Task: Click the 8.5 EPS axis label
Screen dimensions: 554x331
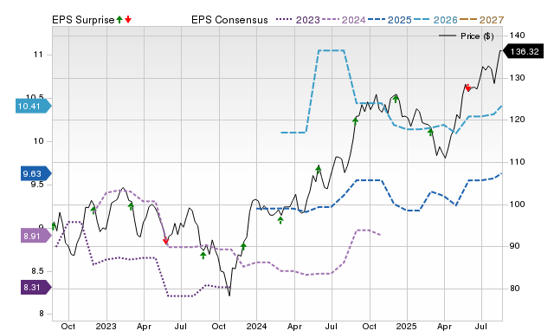Action: click(x=36, y=271)
